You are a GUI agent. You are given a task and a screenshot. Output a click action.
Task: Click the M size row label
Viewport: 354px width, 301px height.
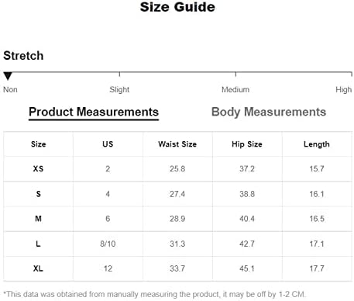click(x=38, y=219)
